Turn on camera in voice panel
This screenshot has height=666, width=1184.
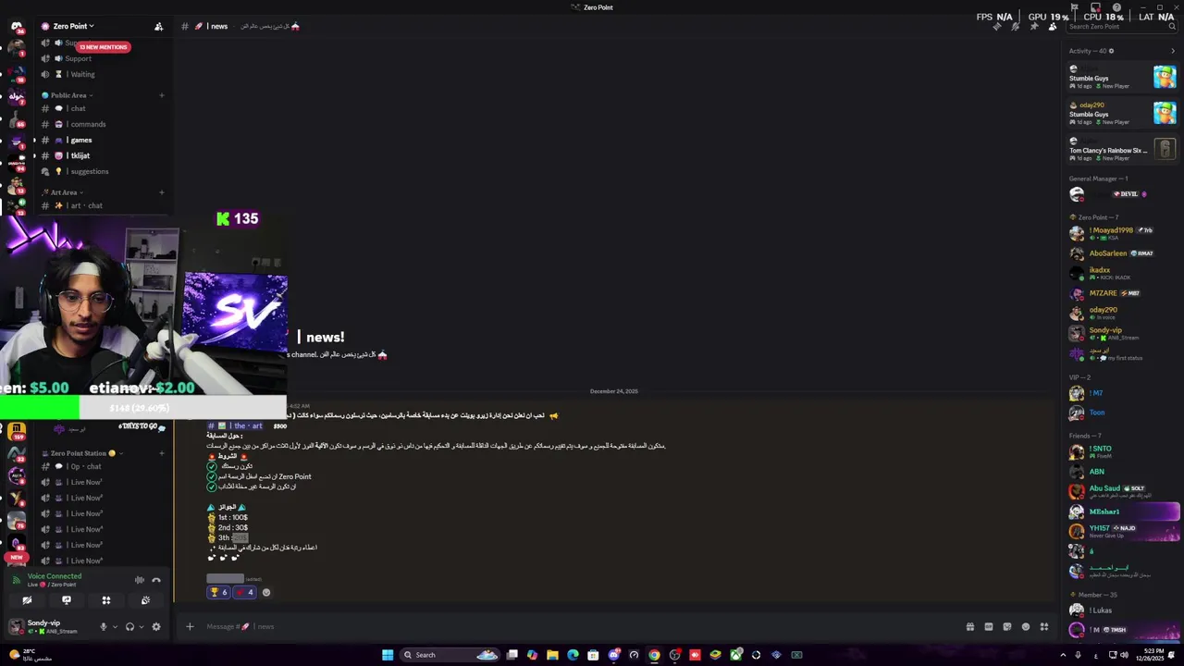click(27, 600)
